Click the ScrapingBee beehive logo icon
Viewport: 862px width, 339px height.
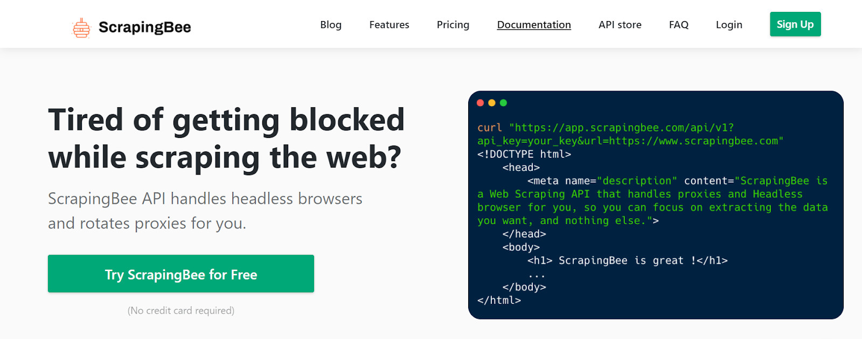(x=81, y=27)
